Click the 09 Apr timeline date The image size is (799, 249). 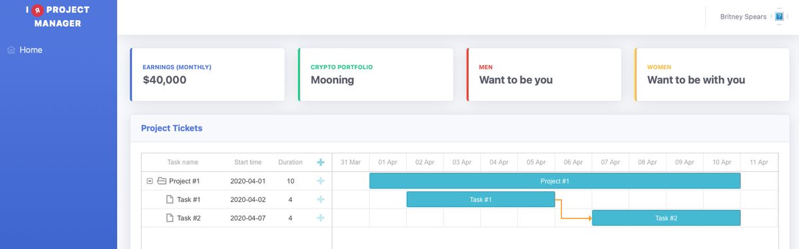coord(684,162)
